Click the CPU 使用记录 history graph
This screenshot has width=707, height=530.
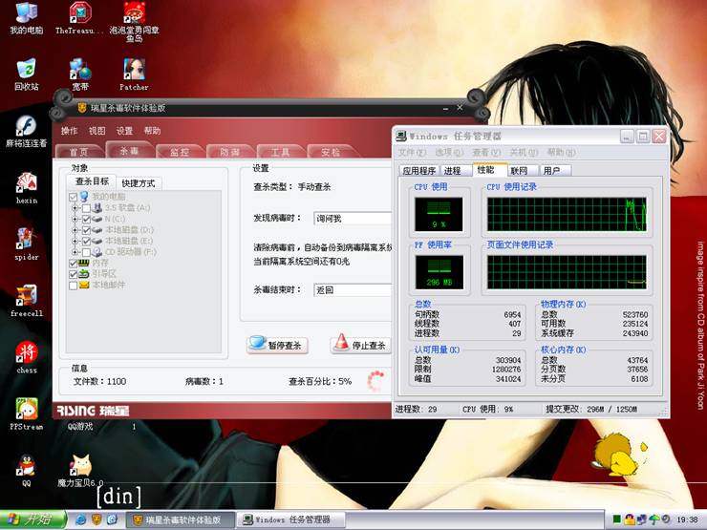[567, 215]
